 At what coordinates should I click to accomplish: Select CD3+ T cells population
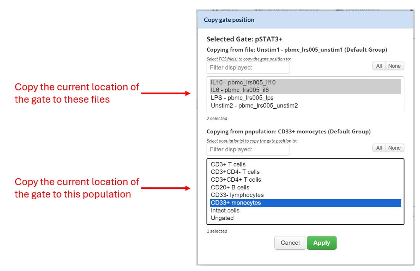228,164
